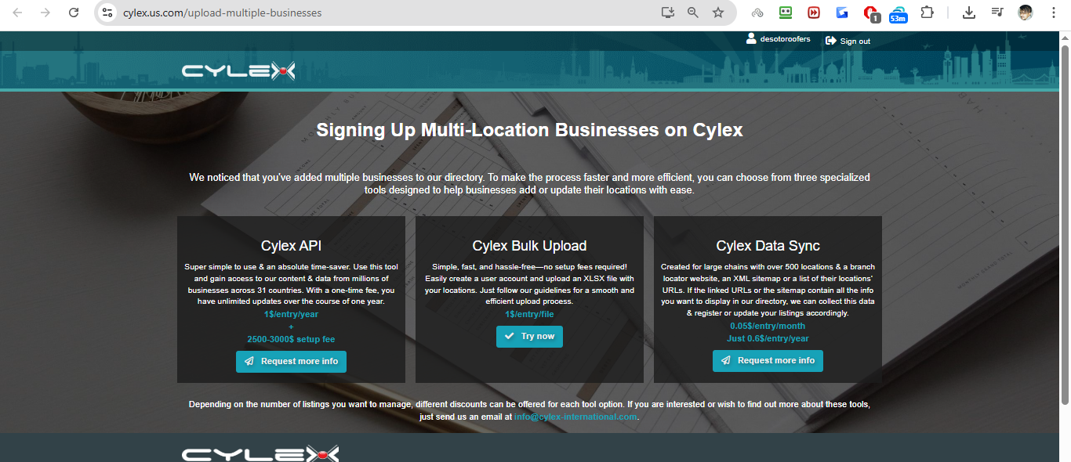Click the user silhouette icon

coord(751,38)
